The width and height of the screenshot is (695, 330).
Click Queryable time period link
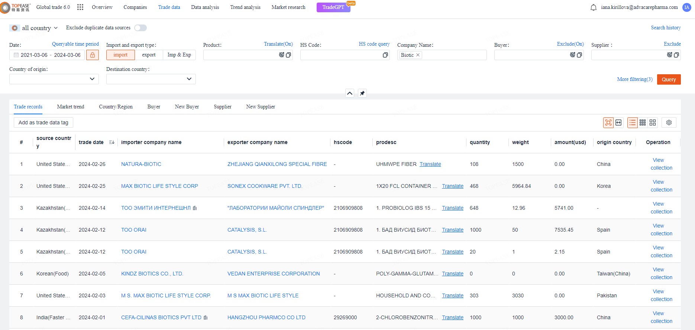(x=75, y=44)
